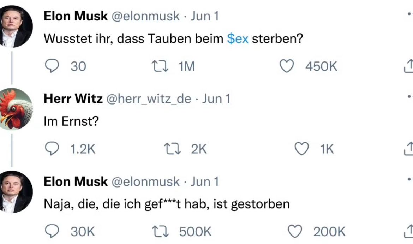Click the profile photo on the first tweet
Image resolution: width=413 pixels, height=244 pixels.
[16, 26]
